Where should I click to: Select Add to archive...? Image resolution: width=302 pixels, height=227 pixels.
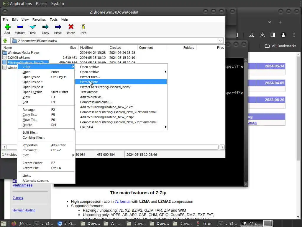[121, 97]
